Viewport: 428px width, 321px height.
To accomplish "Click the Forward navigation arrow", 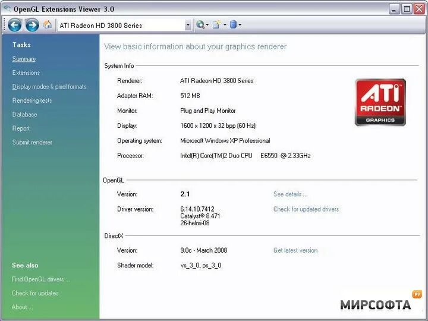I will [32, 25].
